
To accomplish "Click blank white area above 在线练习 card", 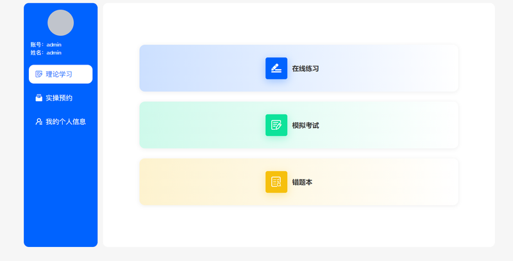I will tap(299, 24).
